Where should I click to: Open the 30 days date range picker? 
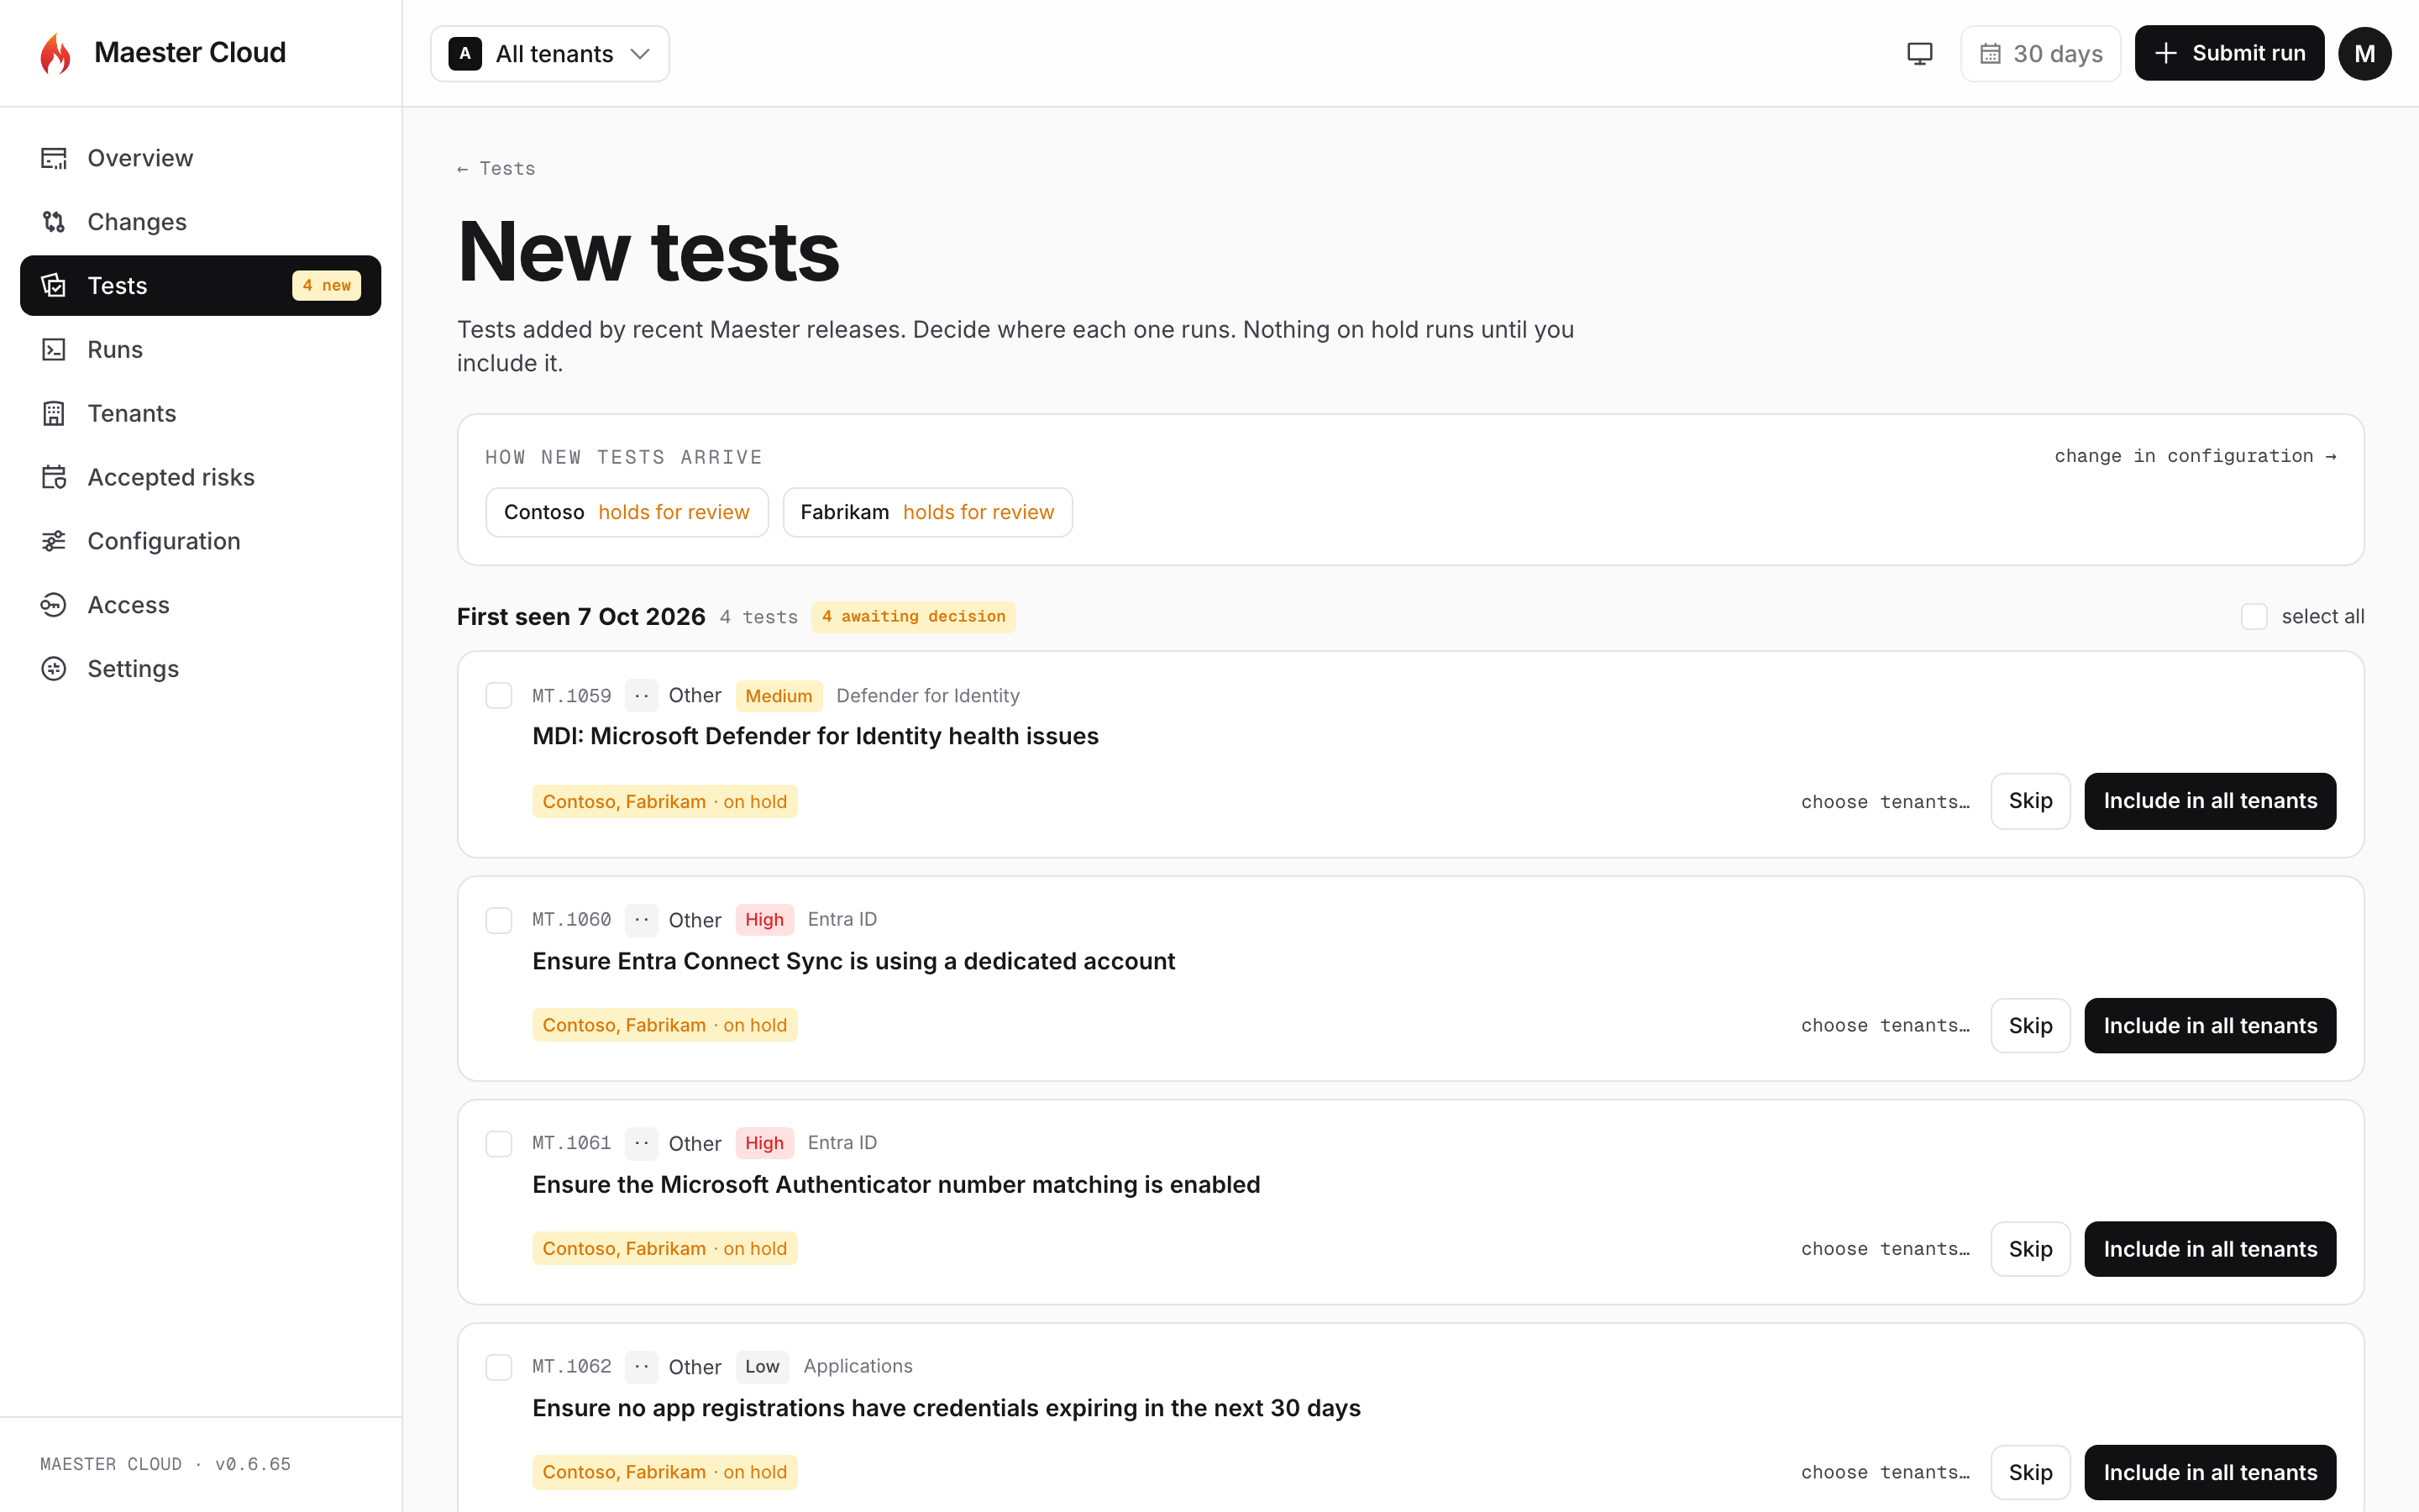coord(2040,54)
